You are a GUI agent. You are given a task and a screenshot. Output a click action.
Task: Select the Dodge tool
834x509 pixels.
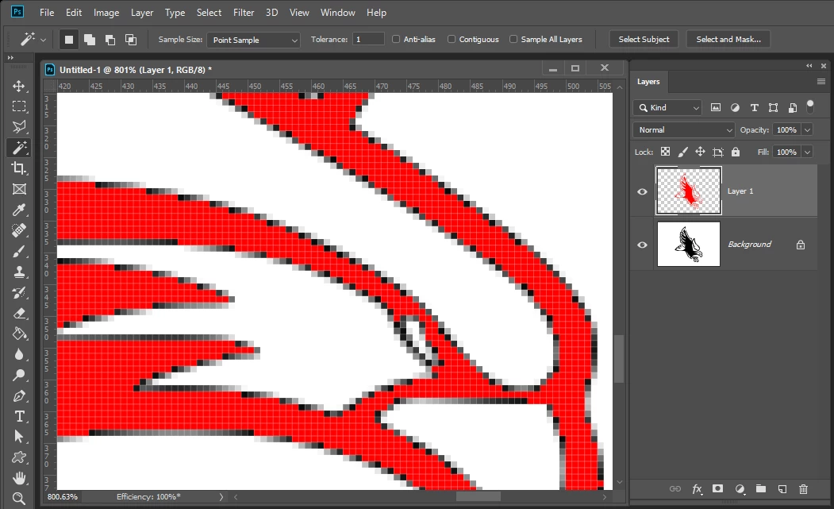click(x=19, y=376)
